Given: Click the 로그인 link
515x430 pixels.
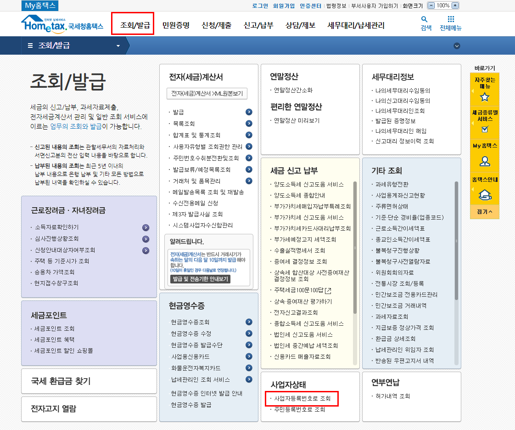Looking at the screenshot, I should click(x=260, y=6).
